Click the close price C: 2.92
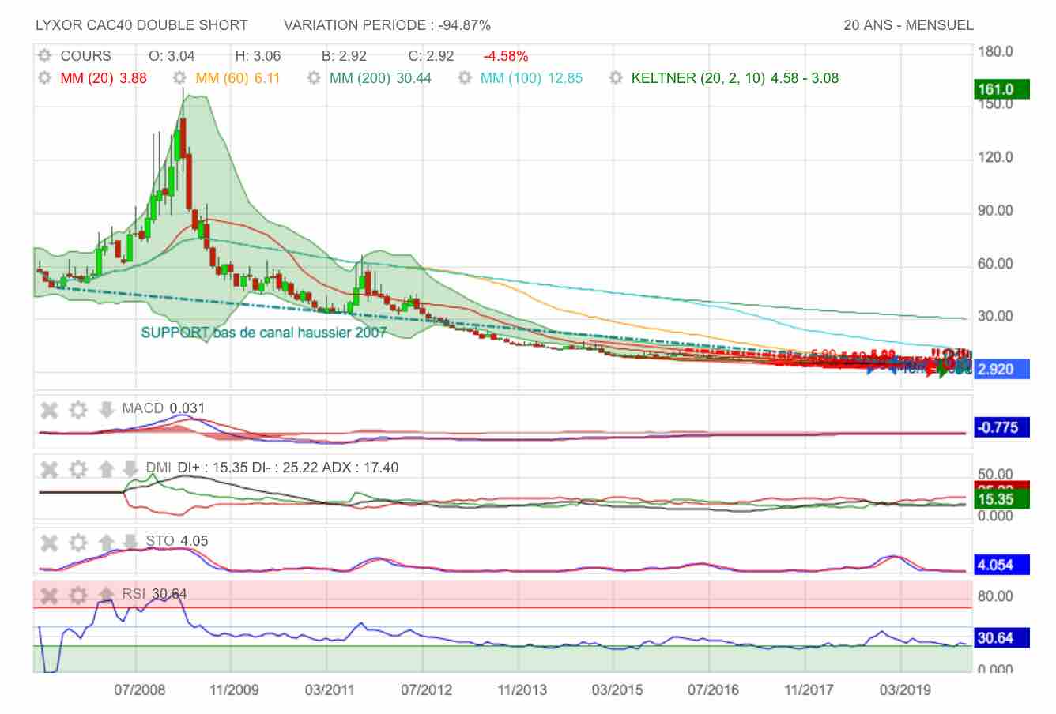This screenshot has width=1056, height=714. (431, 56)
